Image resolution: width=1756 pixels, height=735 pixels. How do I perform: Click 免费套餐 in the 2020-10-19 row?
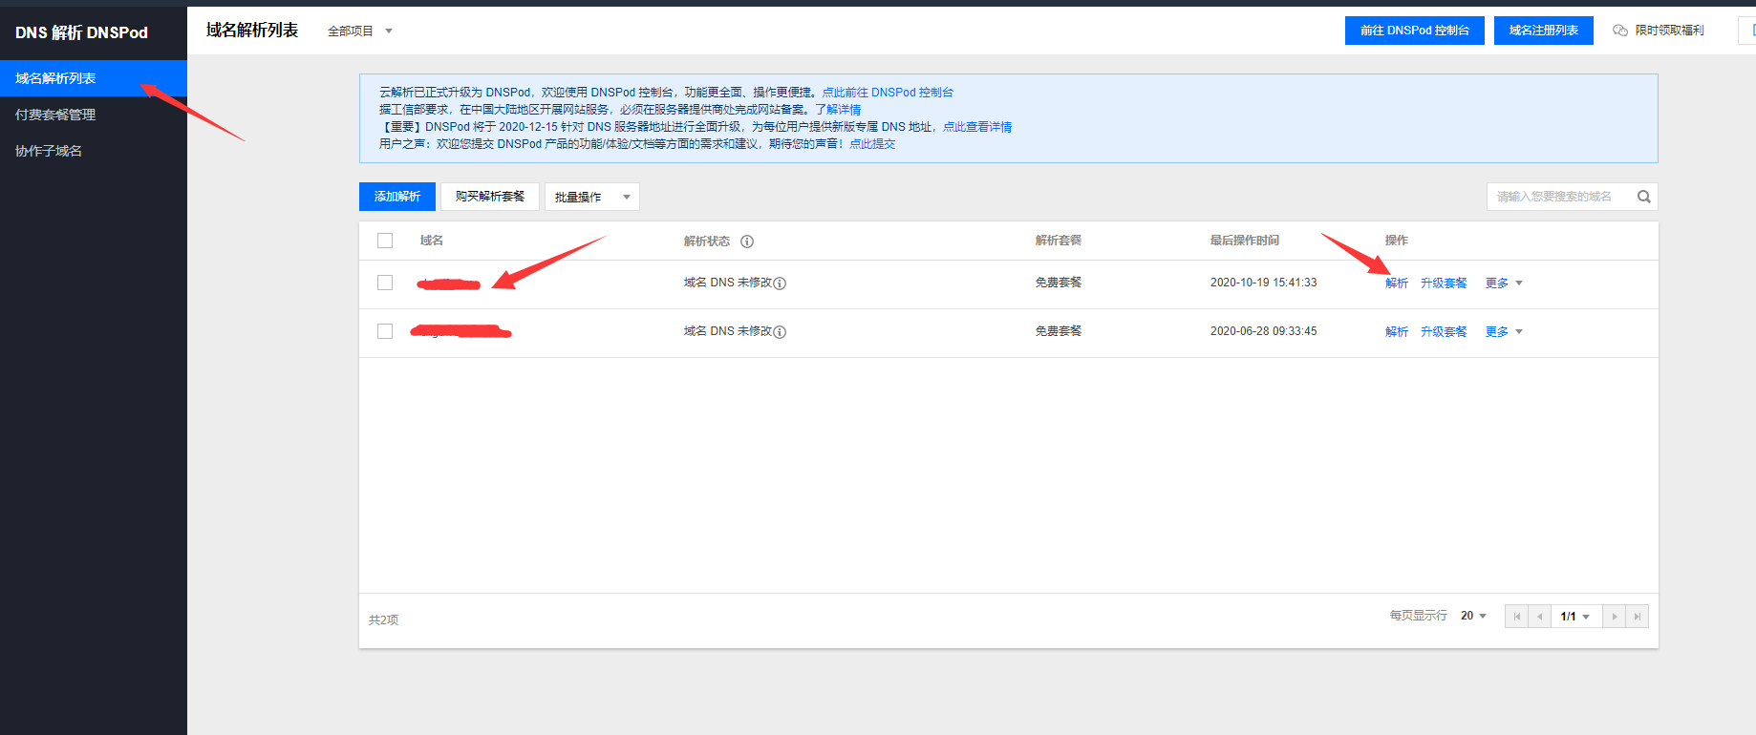pos(1059,283)
